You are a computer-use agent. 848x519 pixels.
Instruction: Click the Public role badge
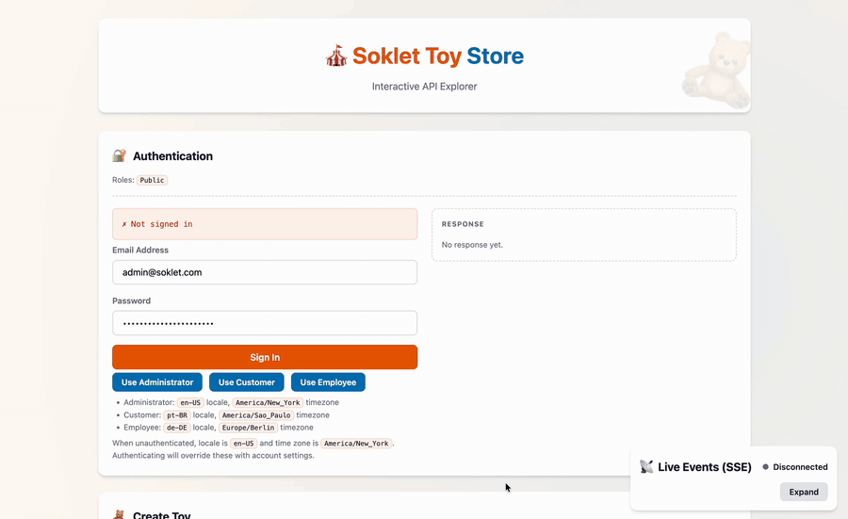tap(152, 180)
